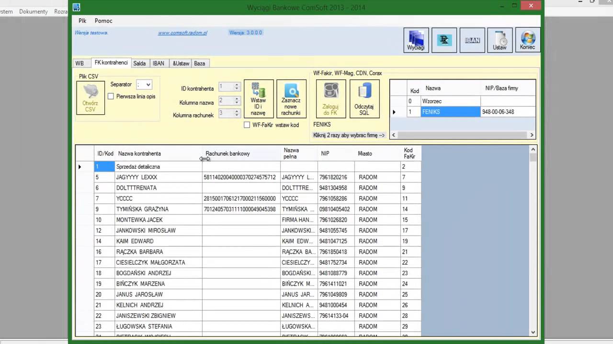Click the Rachunek bankowy column header
Image resolution: width=613 pixels, height=344 pixels.
click(241, 154)
